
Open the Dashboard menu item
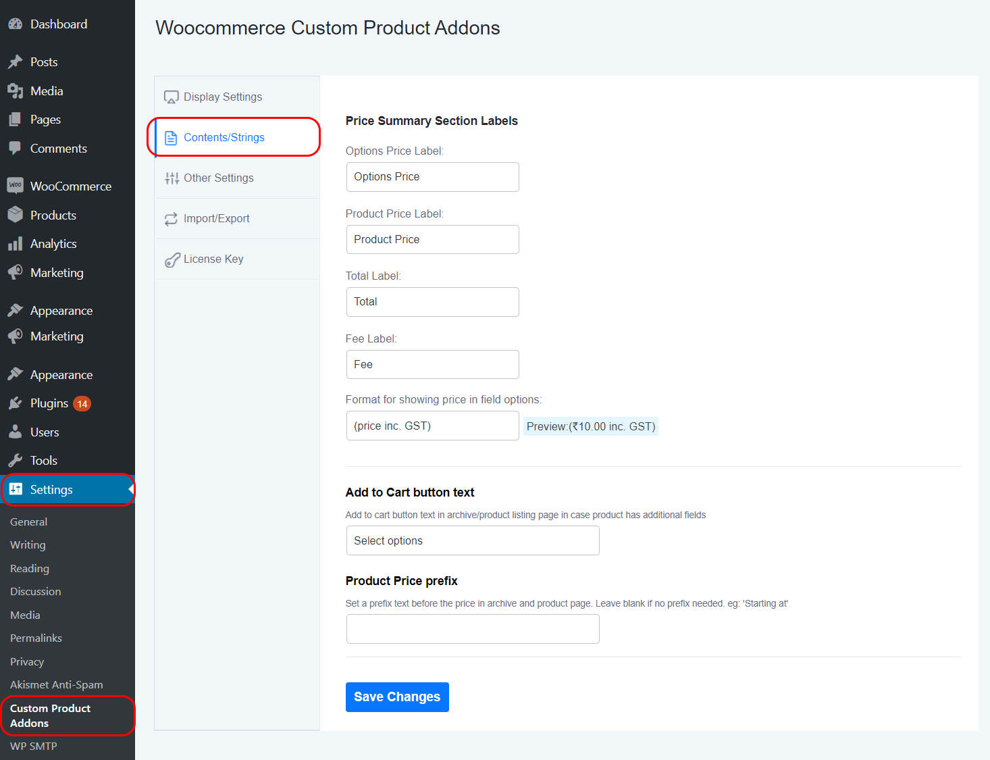(x=68, y=24)
